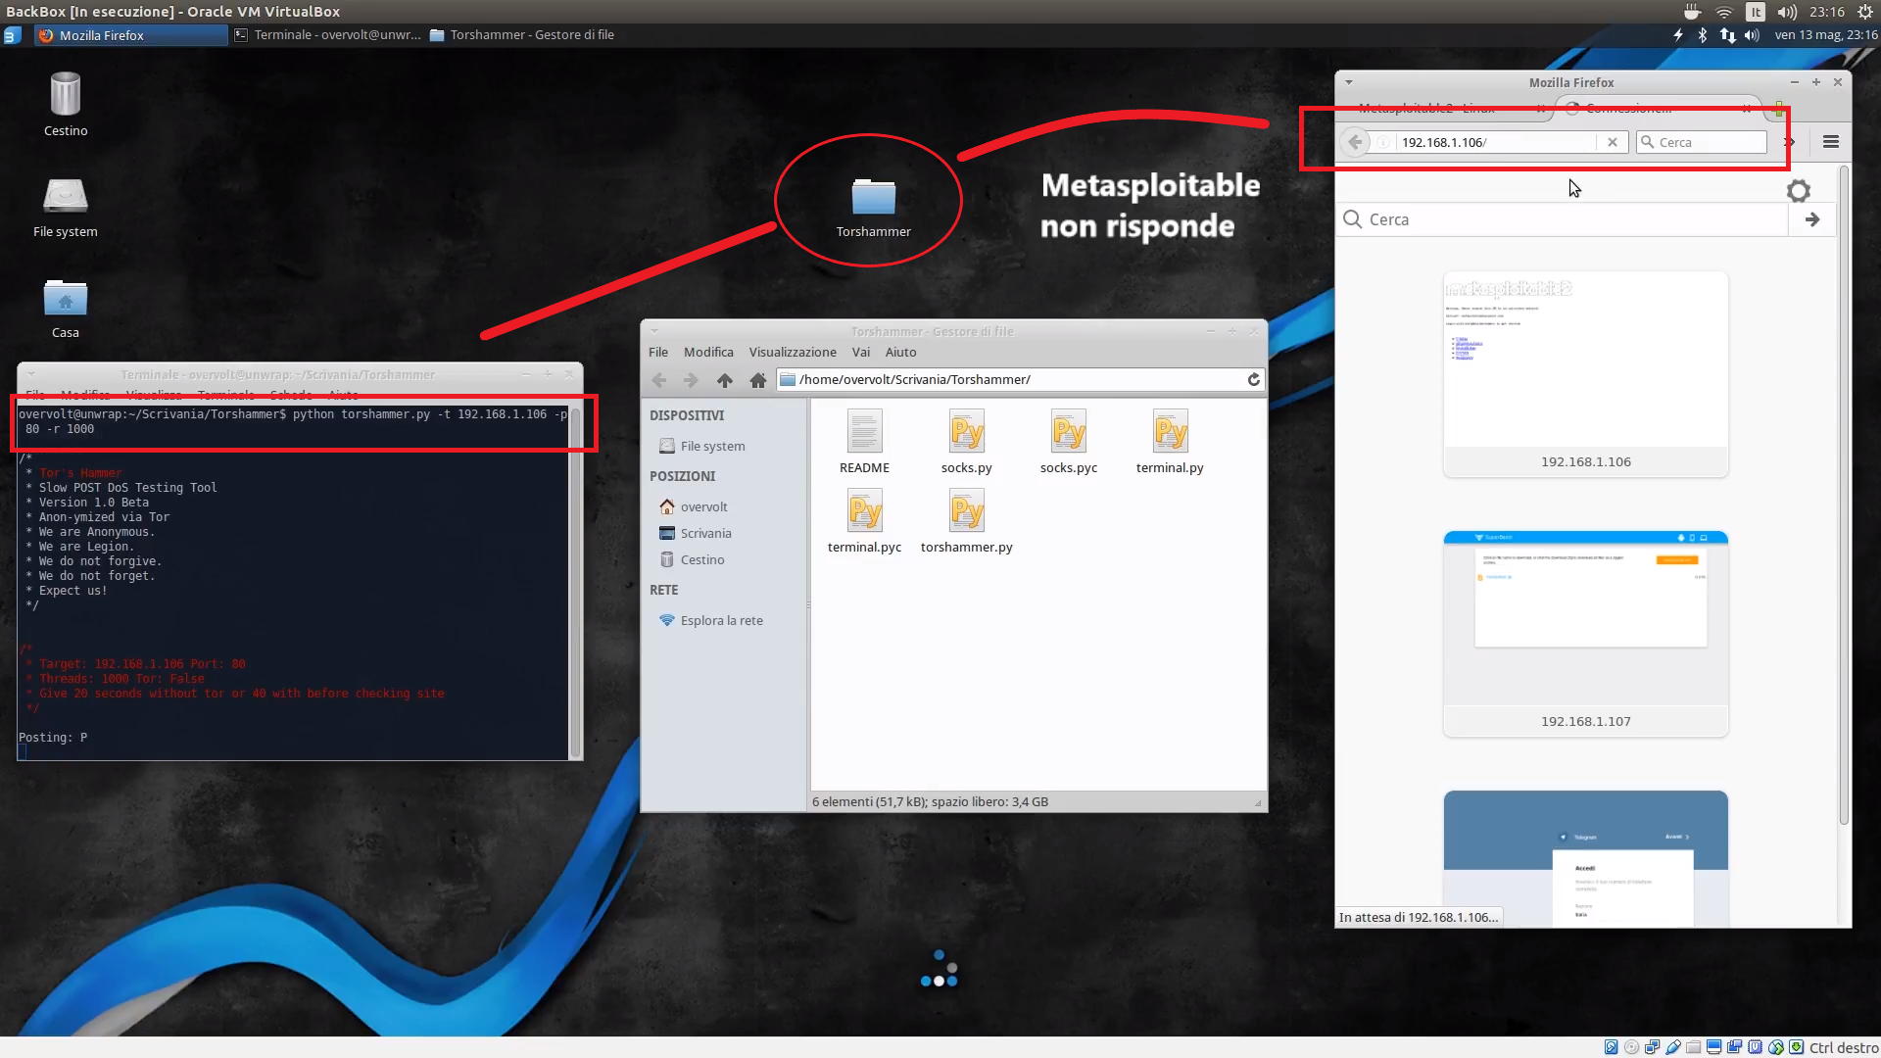Expand Firefox toolbar overflow chevron
Screen dimensions: 1881x1058
tap(1790, 142)
